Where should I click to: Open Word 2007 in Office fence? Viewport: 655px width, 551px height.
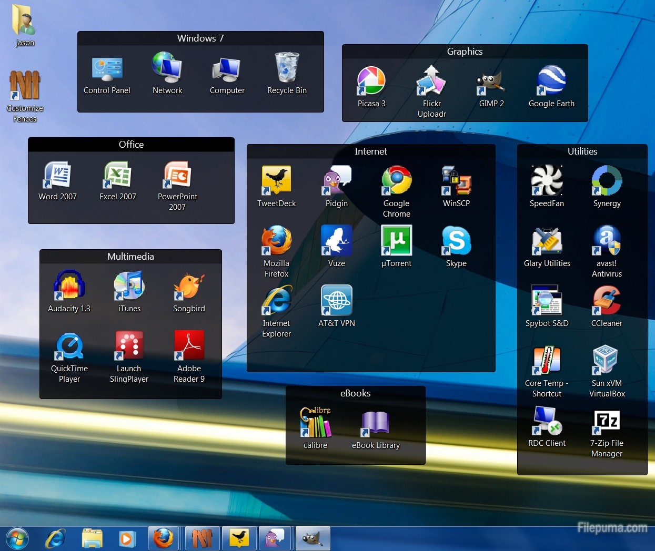point(57,180)
